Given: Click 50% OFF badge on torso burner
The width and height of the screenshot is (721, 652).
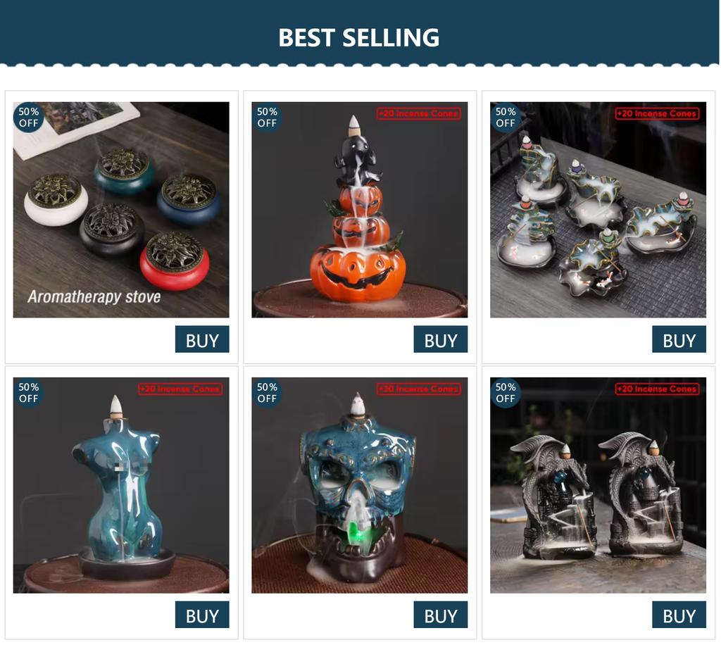Looking at the screenshot, I should tap(28, 393).
